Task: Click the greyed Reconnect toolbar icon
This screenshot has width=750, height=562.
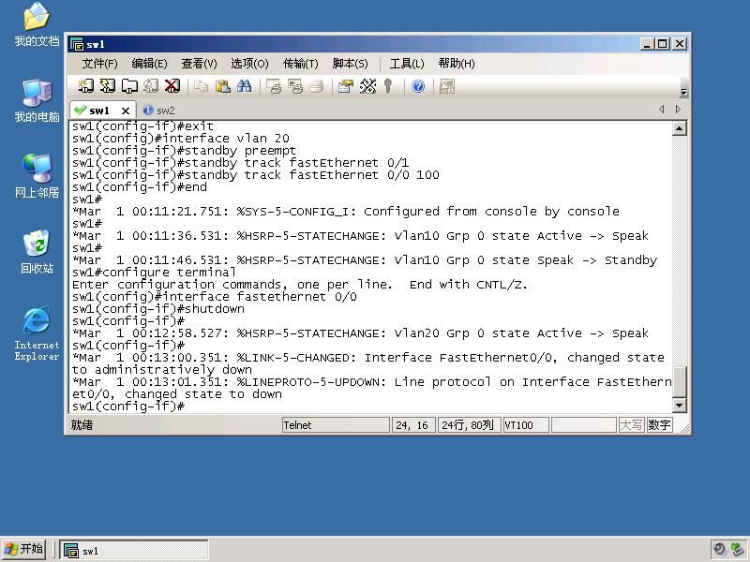Action: (x=151, y=86)
